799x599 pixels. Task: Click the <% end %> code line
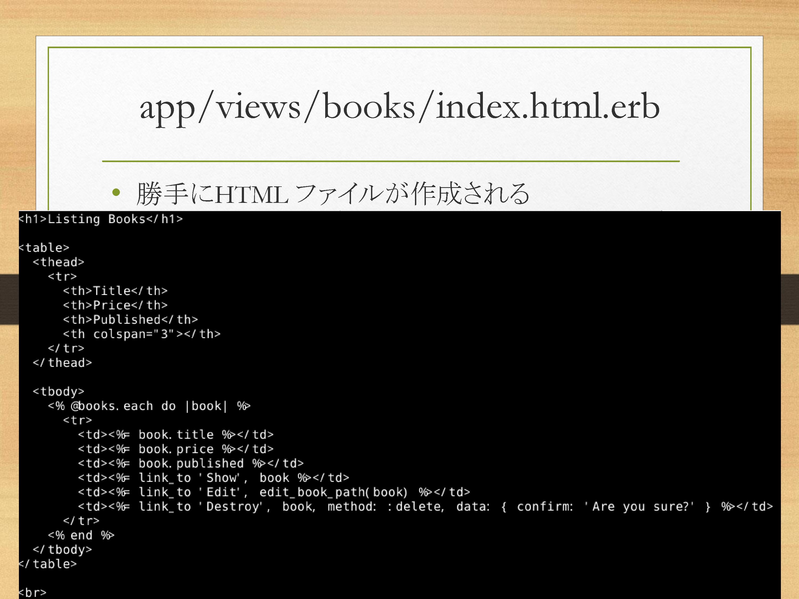click(81, 535)
